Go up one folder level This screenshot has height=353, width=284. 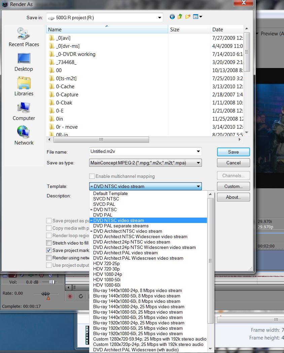(x=180, y=17)
